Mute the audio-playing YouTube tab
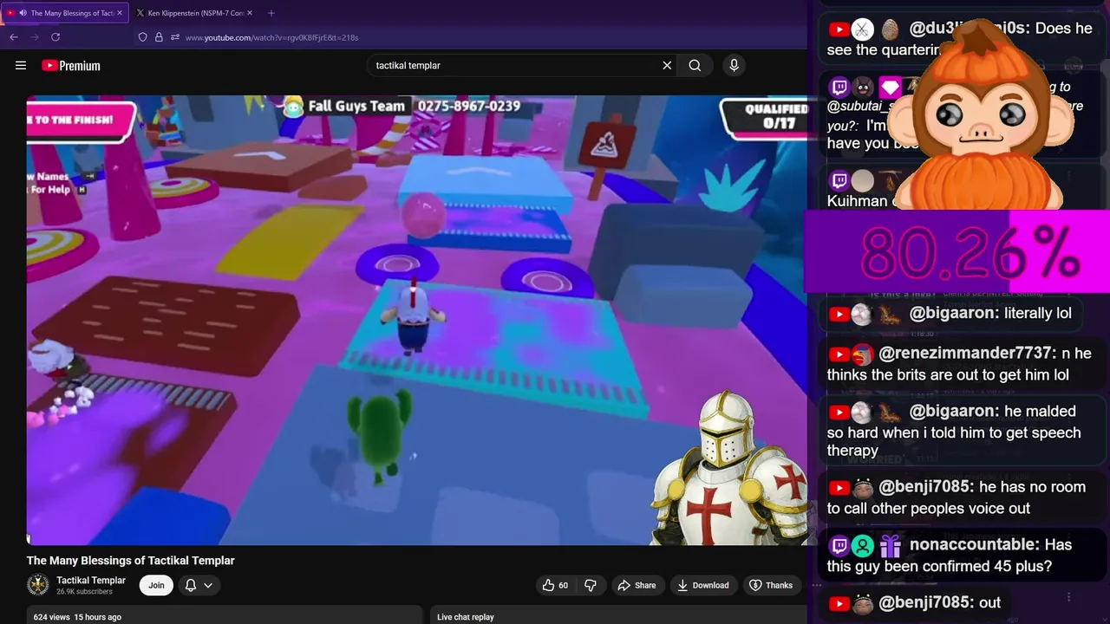Viewport: 1110px width, 624px height. [x=23, y=13]
